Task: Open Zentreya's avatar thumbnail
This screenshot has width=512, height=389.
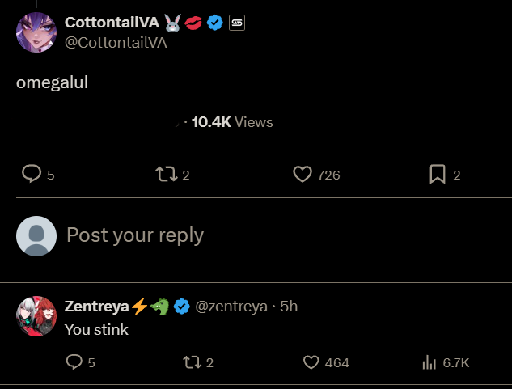Action: pos(36,316)
